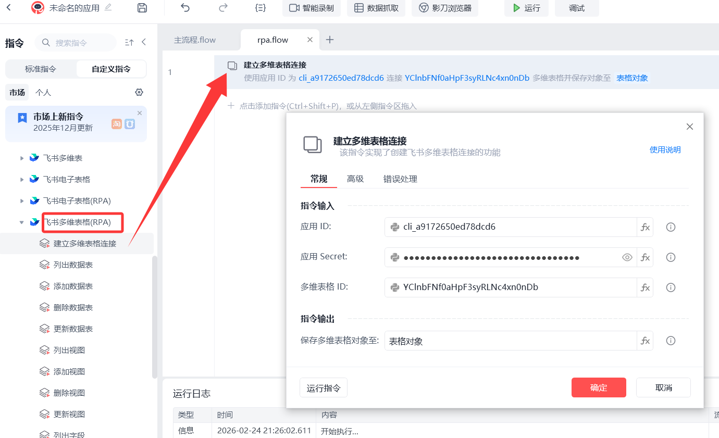719x438 pixels.
Task: Show info tooltip for 应用 ID
Action: [x=671, y=227]
